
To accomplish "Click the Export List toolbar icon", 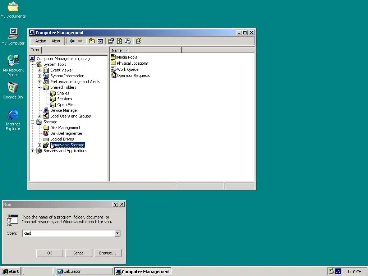I will [x=128, y=41].
